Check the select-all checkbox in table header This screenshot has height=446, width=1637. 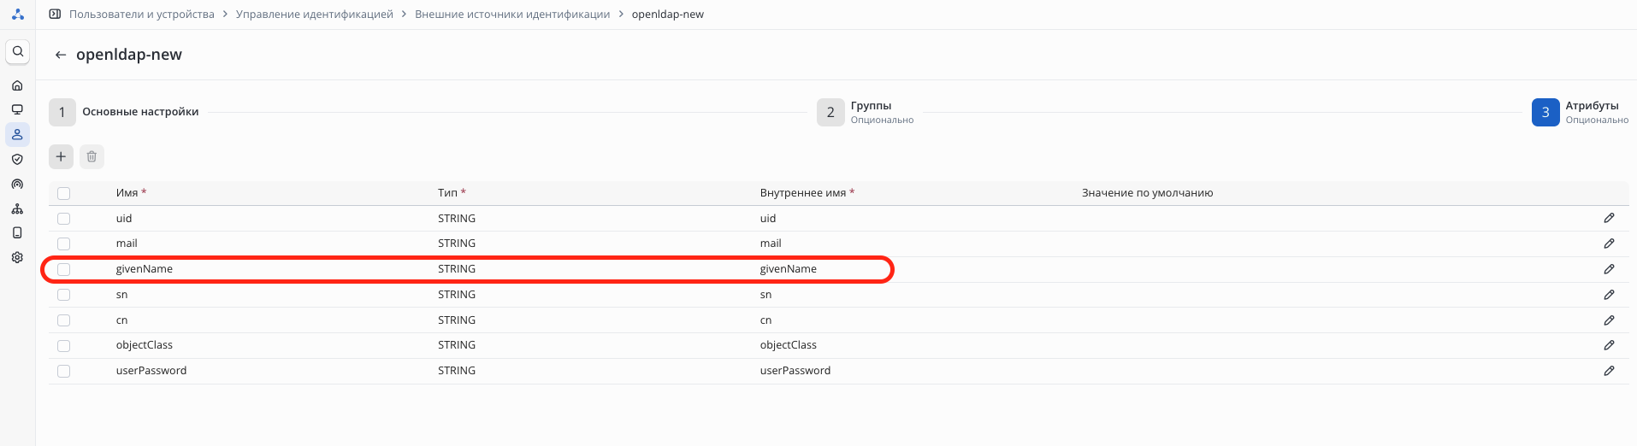tap(63, 193)
